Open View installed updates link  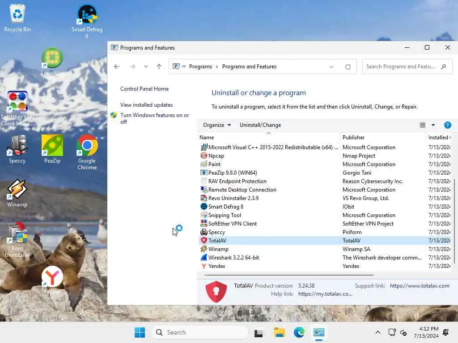click(146, 105)
